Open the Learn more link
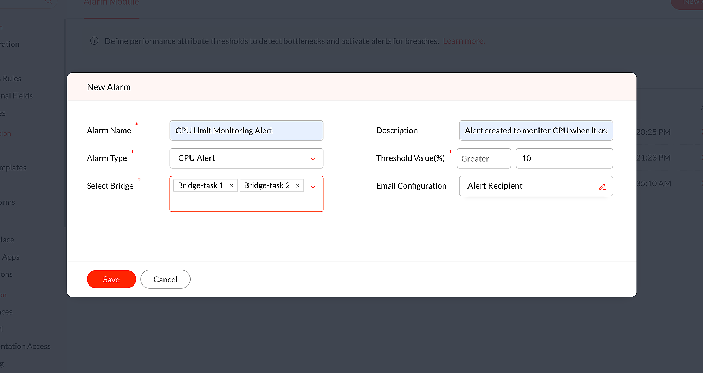This screenshot has height=373, width=703. click(464, 41)
